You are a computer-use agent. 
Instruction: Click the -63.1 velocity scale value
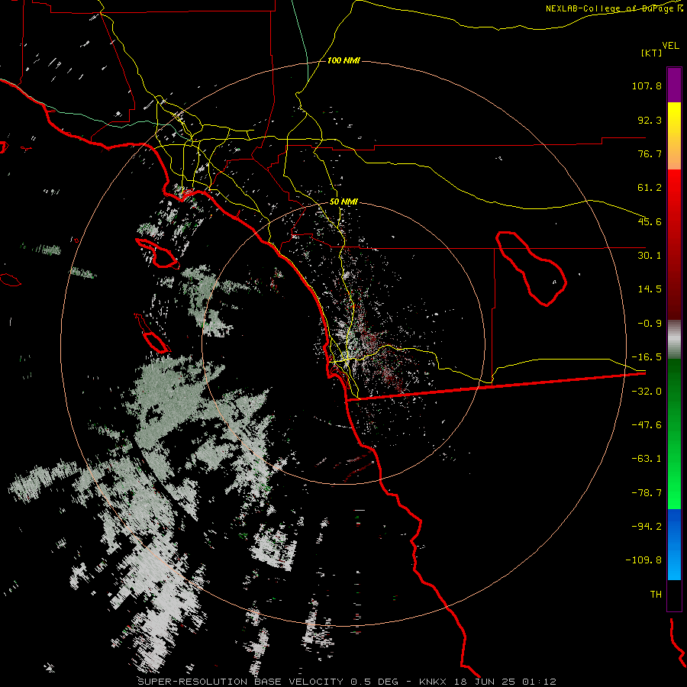pos(647,459)
